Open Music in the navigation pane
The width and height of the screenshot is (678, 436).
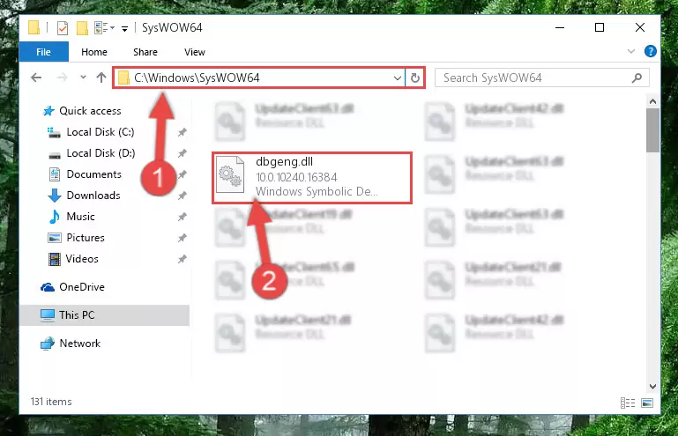pos(80,217)
